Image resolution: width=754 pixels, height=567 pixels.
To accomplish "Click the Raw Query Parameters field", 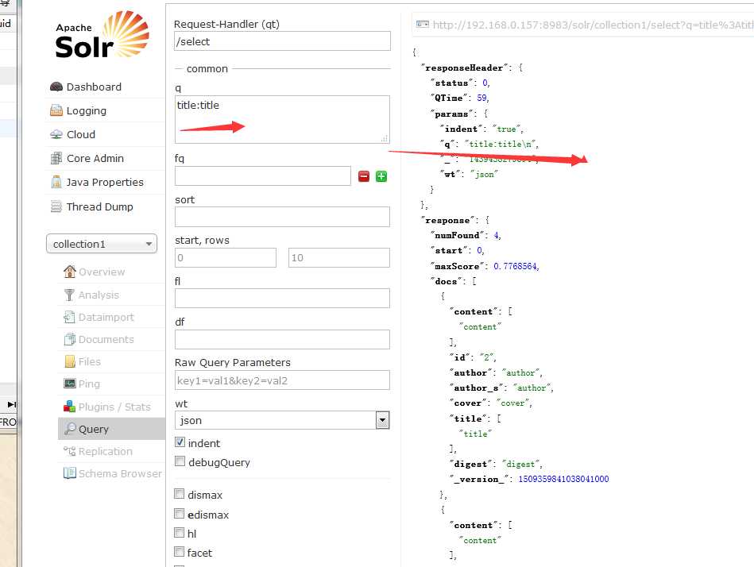I will (282, 380).
